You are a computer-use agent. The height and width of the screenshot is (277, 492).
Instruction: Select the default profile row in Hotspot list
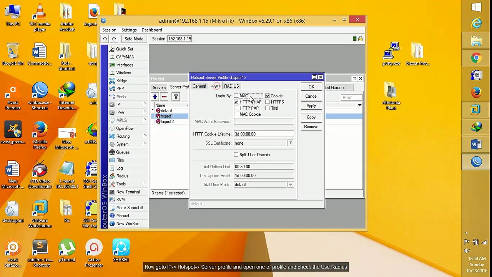[x=170, y=111]
